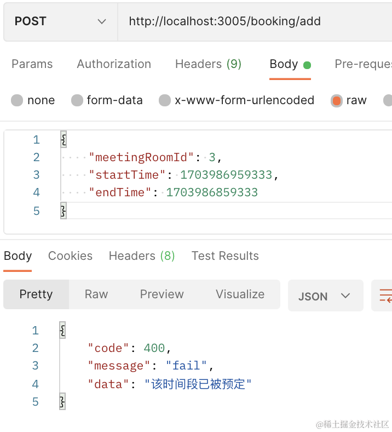This screenshot has height=432, width=392.
Task: Choose x-www-form-urlencoded body type
Action: pos(165,100)
